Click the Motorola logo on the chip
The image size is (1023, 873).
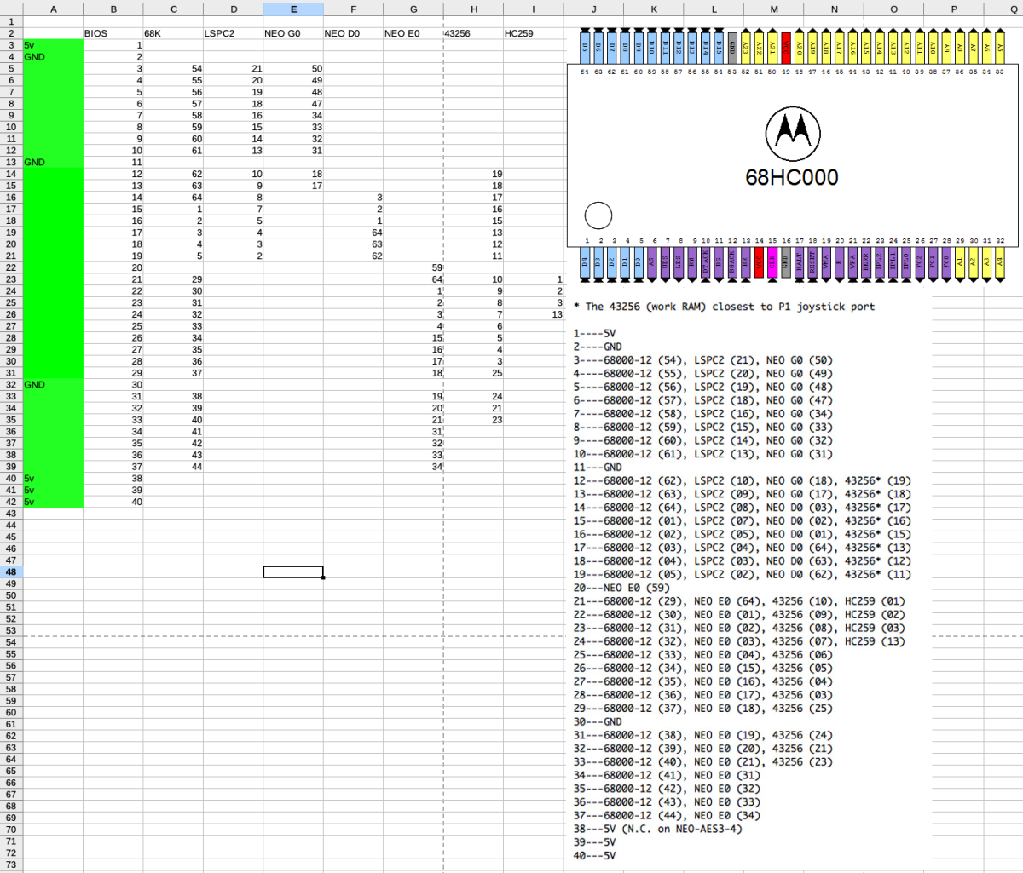(x=793, y=135)
